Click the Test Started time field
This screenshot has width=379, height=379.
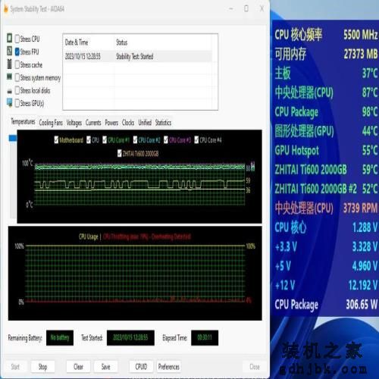(130, 337)
